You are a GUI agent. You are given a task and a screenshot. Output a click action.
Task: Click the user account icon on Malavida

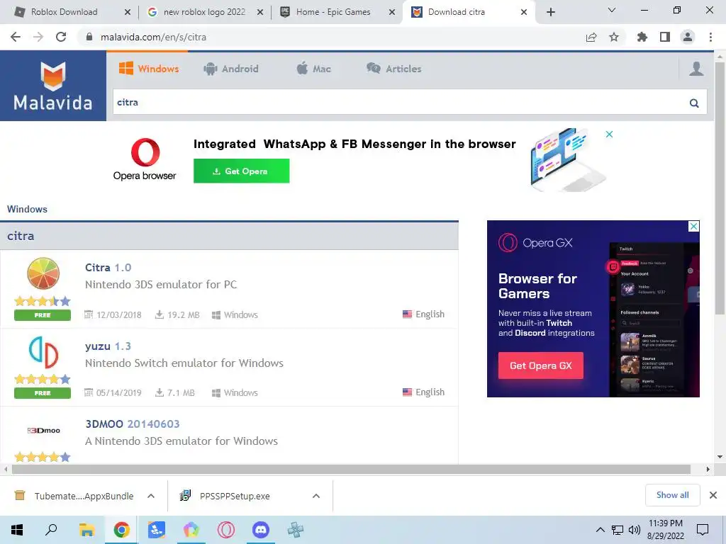[696, 69]
